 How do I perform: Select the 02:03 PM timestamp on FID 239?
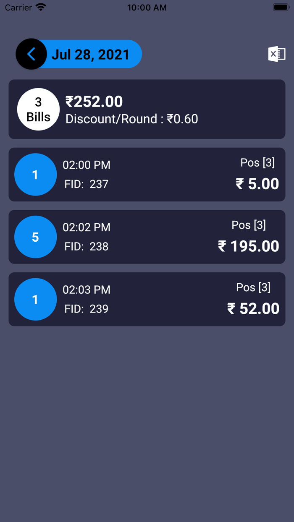pyautogui.click(x=87, y=290)
